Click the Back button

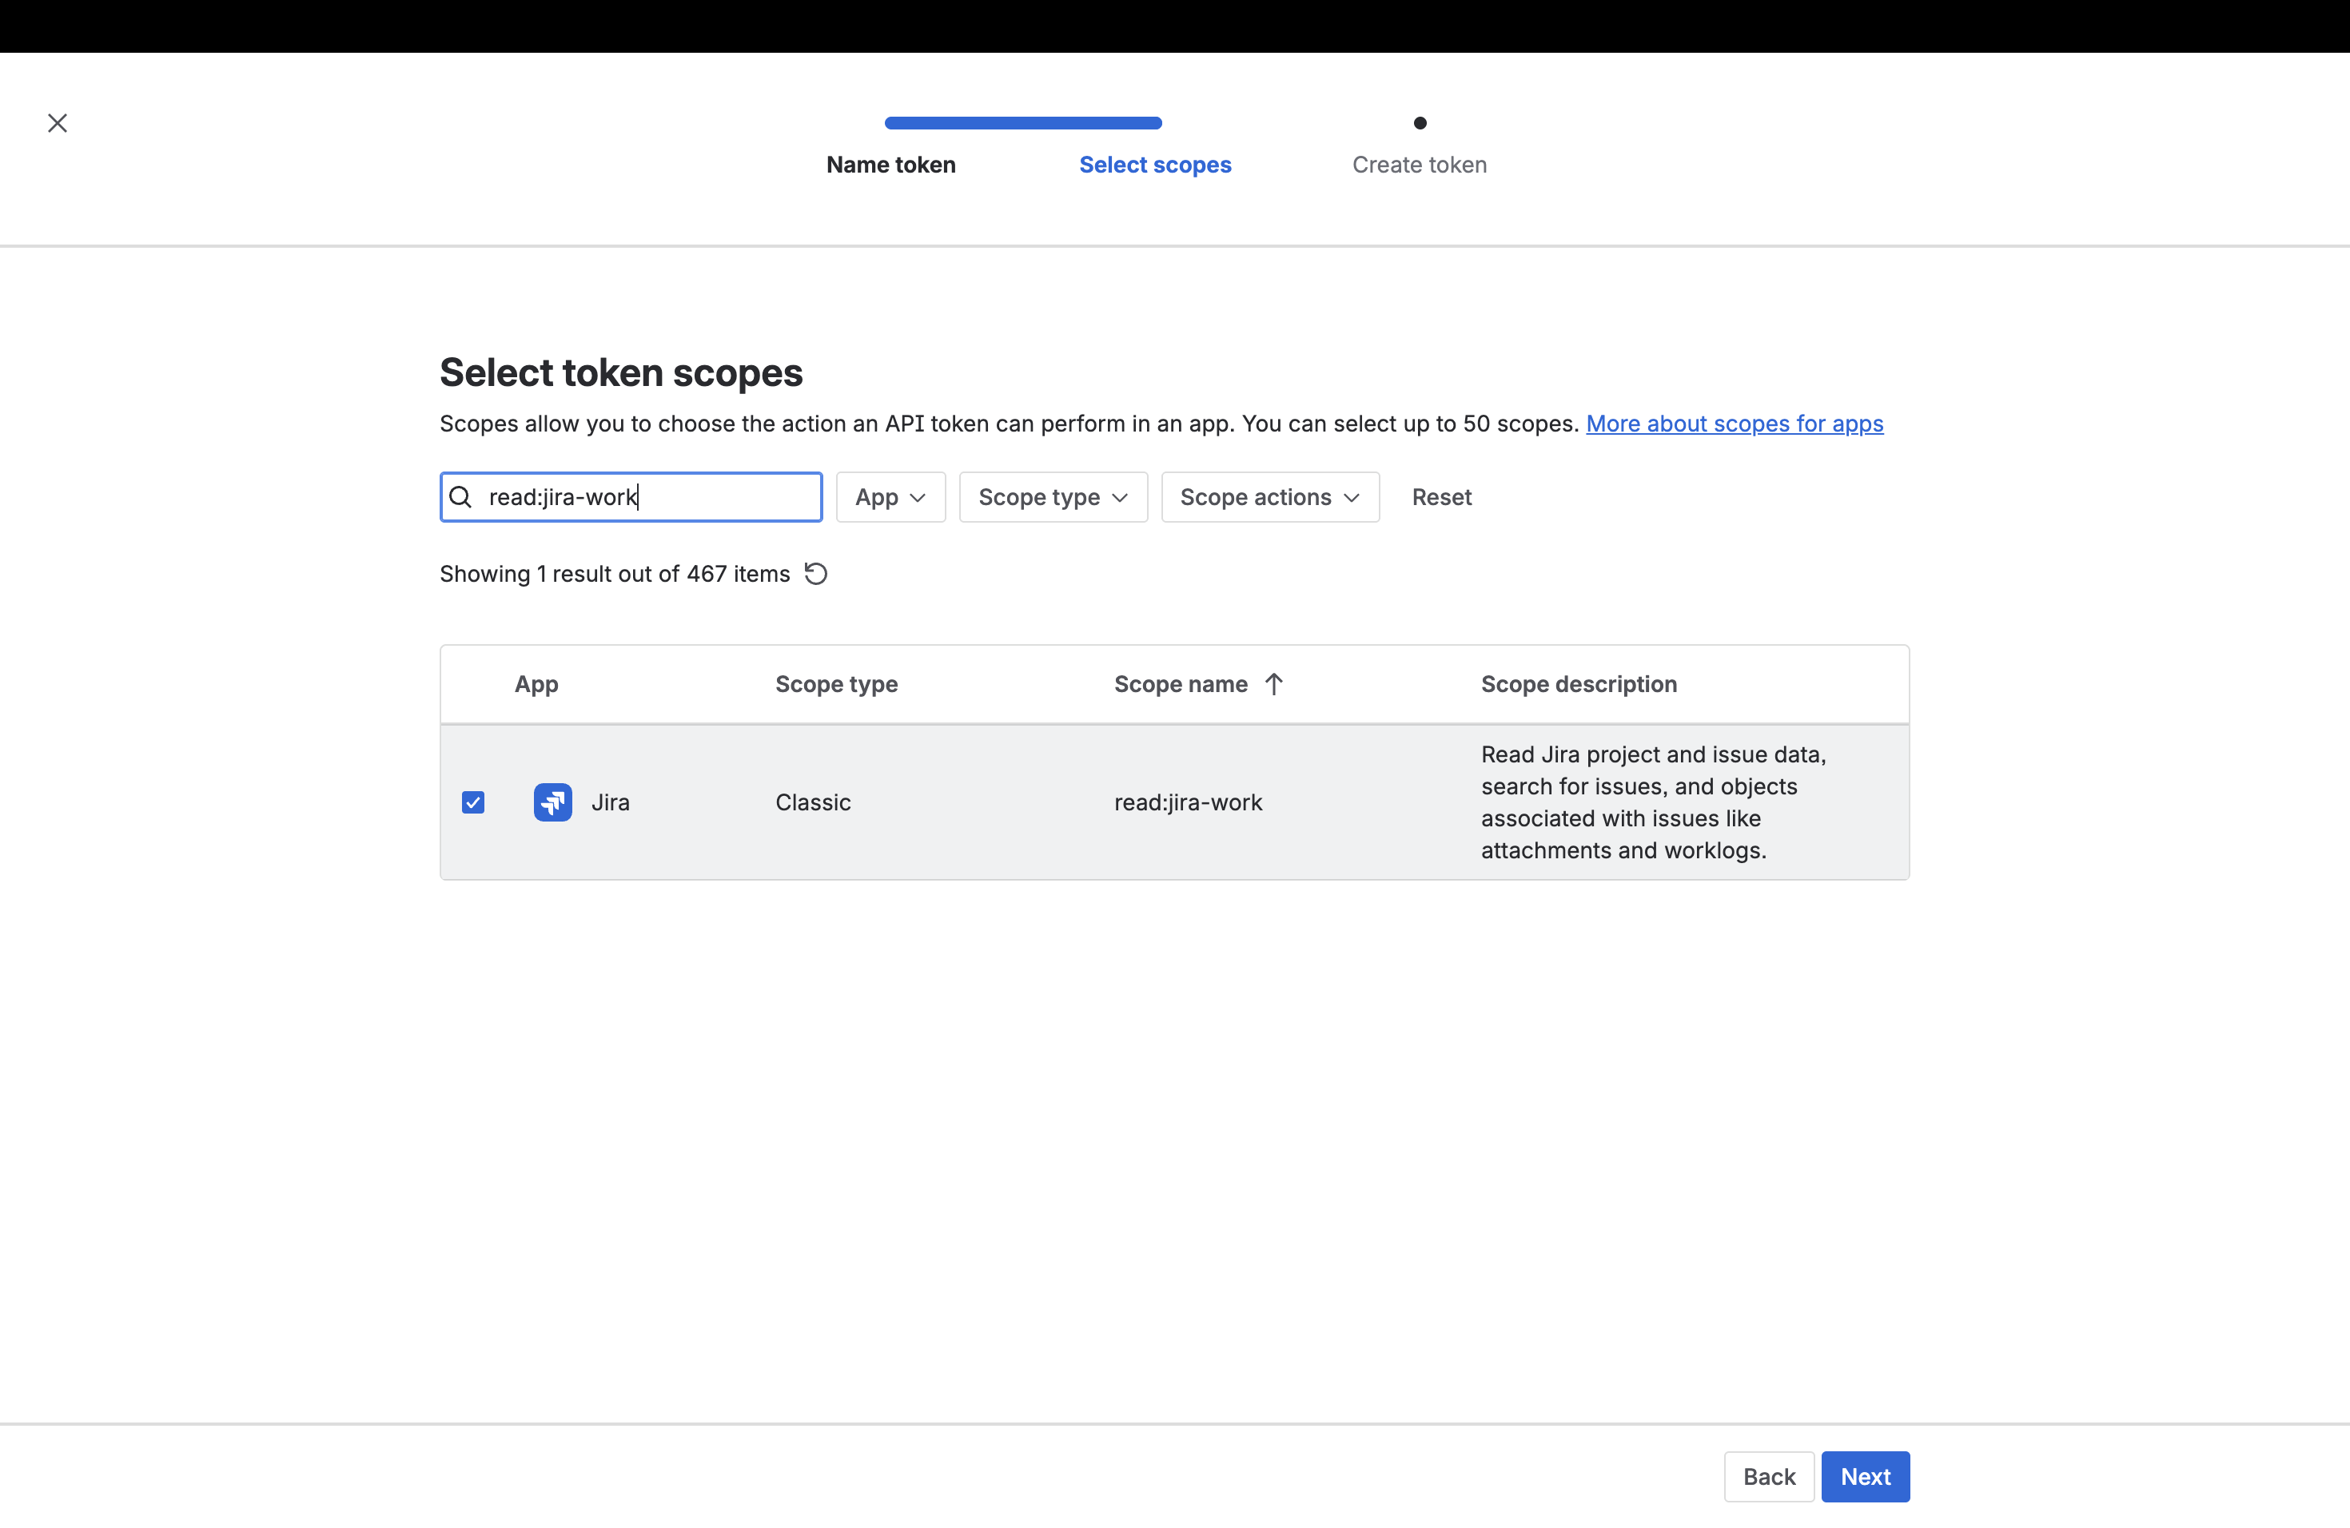click(1767, 1476)
